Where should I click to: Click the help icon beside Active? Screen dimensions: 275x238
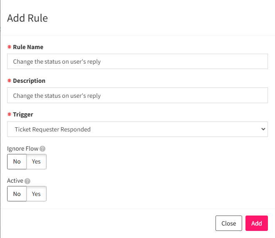pos(27,181)
